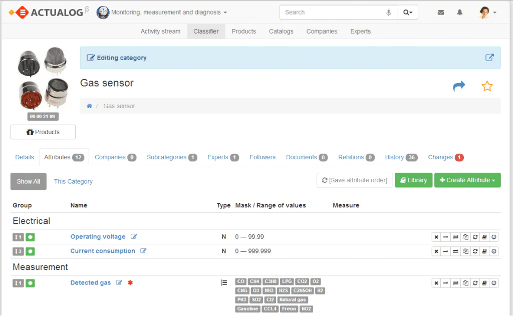This screenshot has height=316, width=513.
Task: Click the blue share arrow icon
Action: point(459,86)
